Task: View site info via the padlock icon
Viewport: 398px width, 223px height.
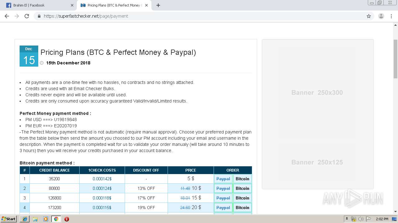Action: click(39, 16)
